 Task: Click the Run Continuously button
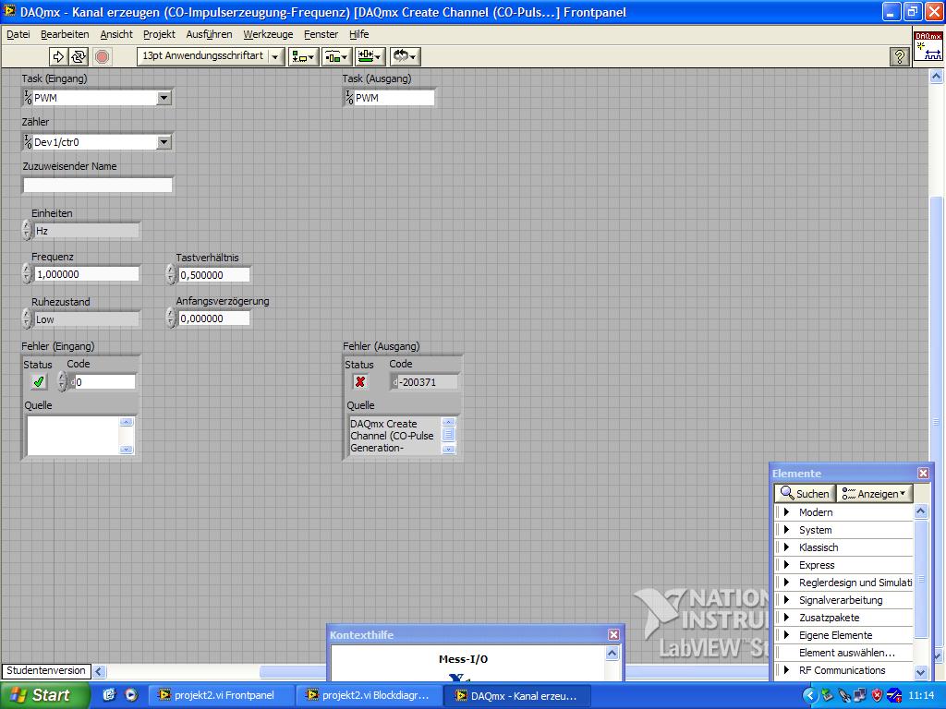tap(79, 56)
